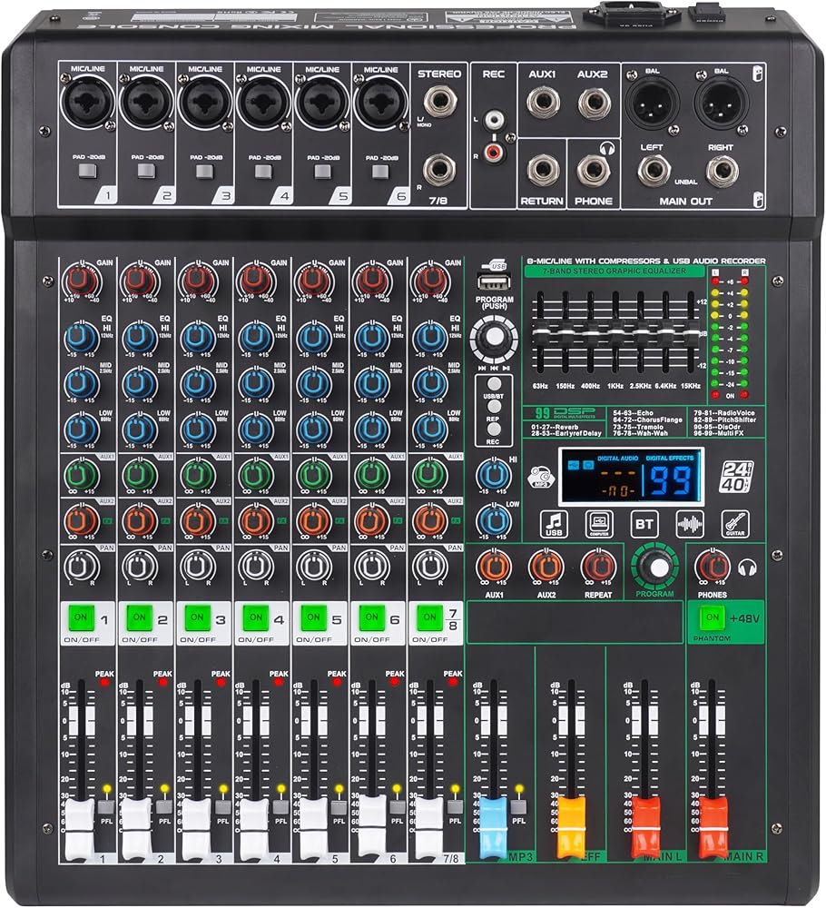
Task: Grab the blue MP3 channel fader
Action: point(491,813)
